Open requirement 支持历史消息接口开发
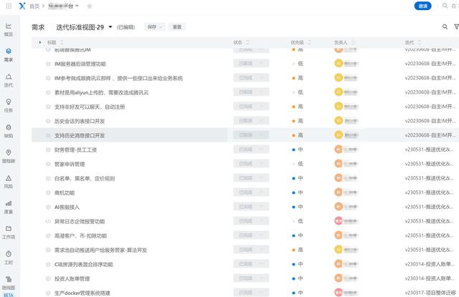The width and height of the screenshot is (459, 297). (80, 135)
